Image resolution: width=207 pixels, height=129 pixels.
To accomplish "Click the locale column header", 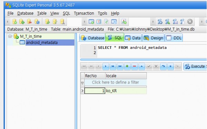I will coord(126,76).
